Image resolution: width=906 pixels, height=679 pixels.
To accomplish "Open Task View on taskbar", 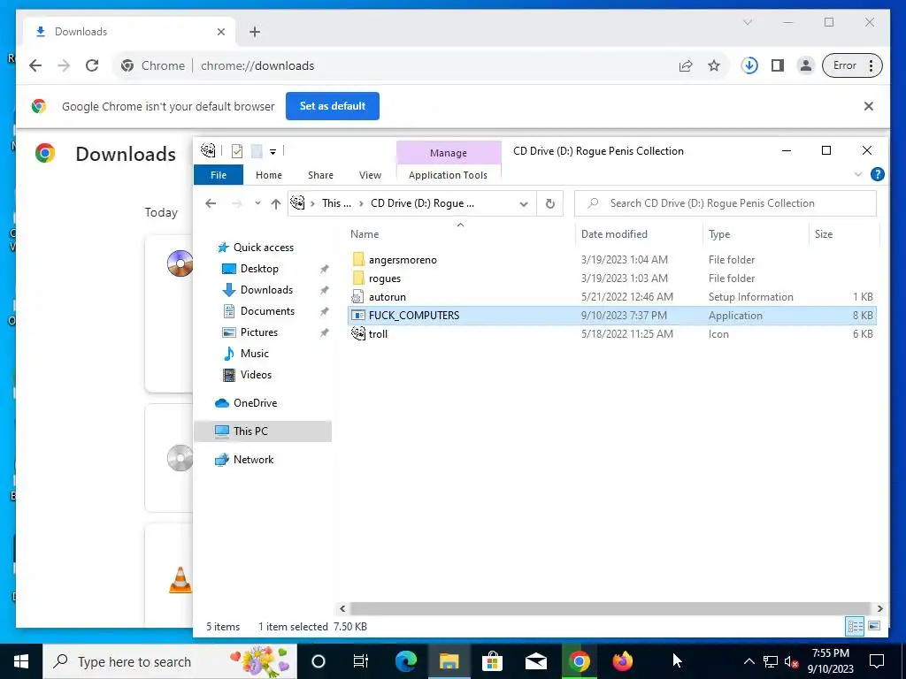I will tap(361, 661).
